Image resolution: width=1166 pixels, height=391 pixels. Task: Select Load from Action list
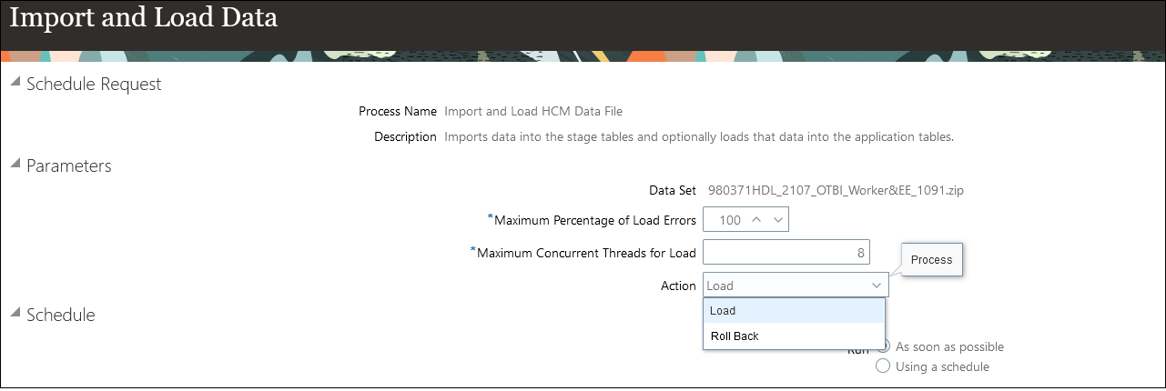pyautogui.click(x=794, y=311)
